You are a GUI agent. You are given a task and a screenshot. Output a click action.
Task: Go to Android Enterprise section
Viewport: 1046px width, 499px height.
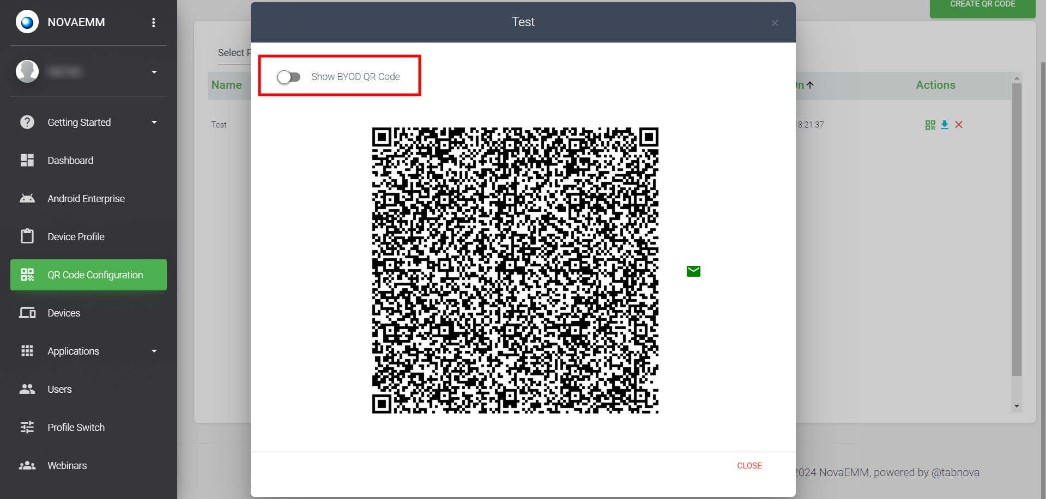(x=86, y=199)
